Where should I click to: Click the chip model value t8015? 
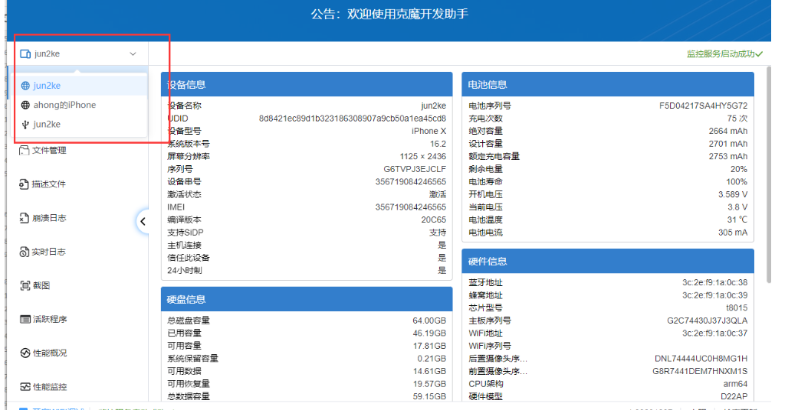[x=737, y=307]
